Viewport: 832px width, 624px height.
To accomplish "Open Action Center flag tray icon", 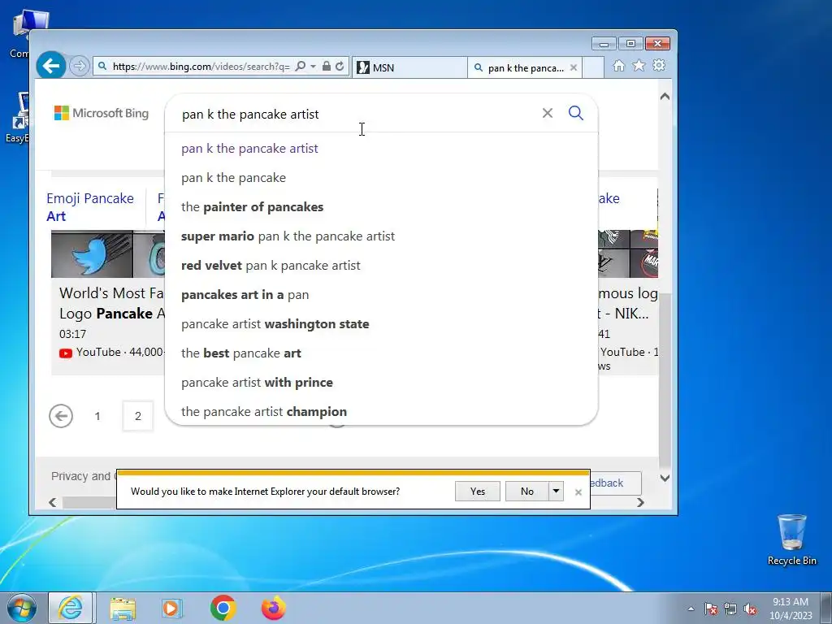I will coord(711,609).
